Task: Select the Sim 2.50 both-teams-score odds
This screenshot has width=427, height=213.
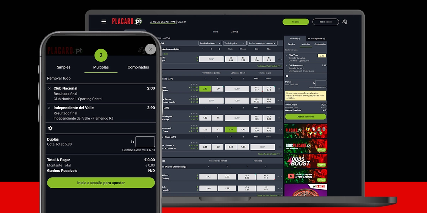Action: click(257, 59)
